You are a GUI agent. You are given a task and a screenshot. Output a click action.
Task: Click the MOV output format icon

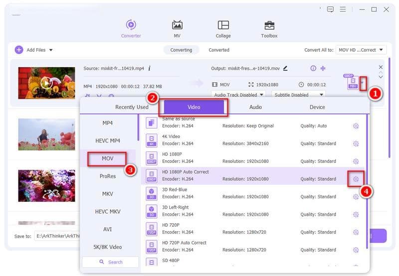pyautogui.click(x=353, y=82)
